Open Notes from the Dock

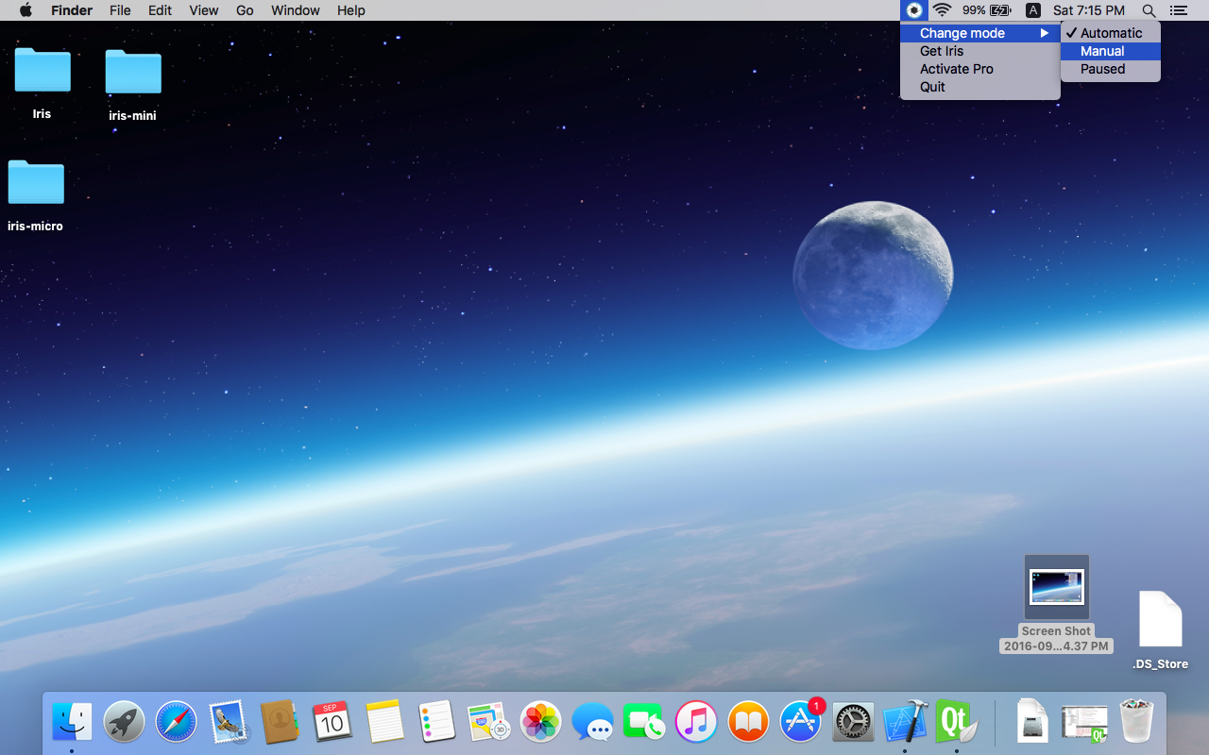pos(384,723)
